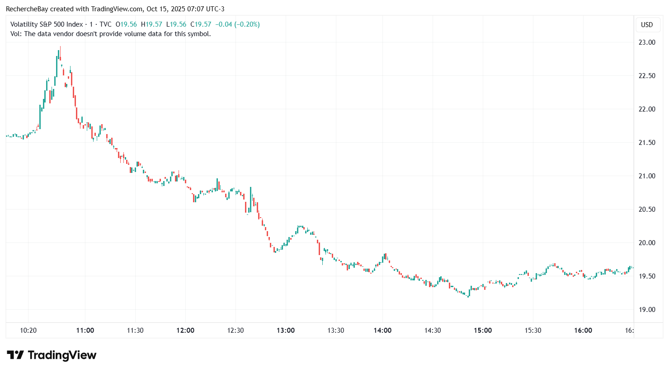Click the 22.50 price scale label
This screenshot has height=372, width=669.
646,76
